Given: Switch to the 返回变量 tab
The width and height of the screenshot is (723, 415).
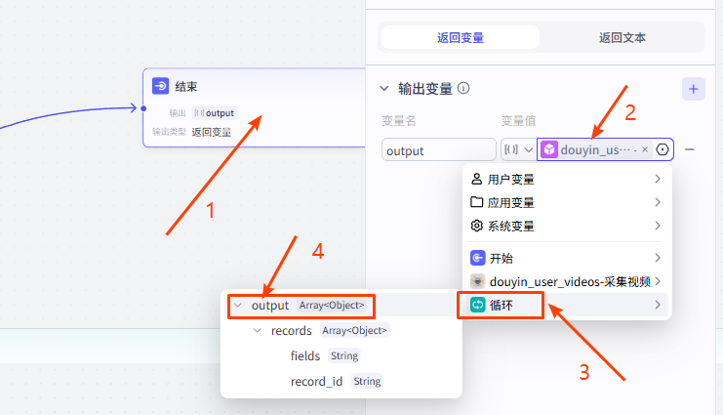Looking at the screenshot, I should (461, 37).
